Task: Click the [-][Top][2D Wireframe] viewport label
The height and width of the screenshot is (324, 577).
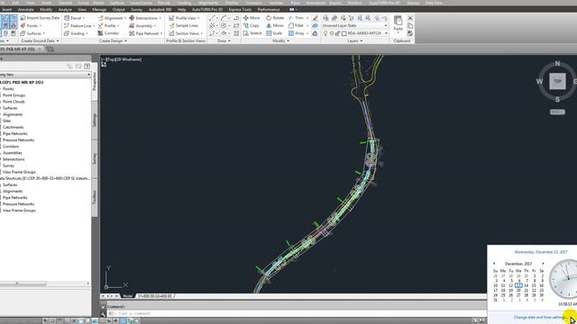Action: pos(122,59)
